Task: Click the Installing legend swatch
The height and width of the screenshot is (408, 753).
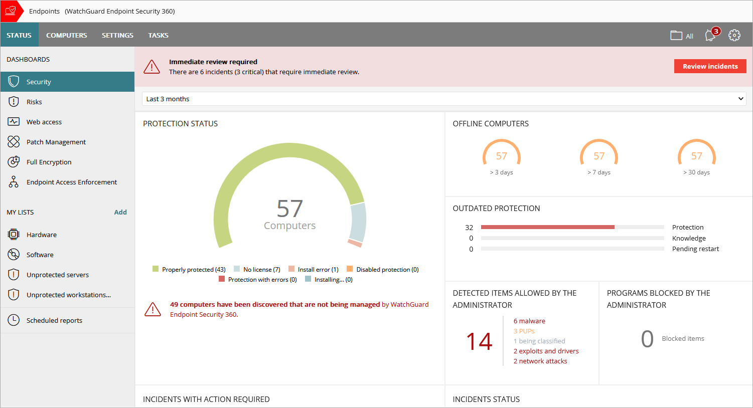Action: [308, 279]
